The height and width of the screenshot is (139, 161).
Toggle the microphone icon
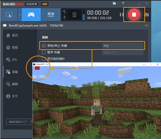65,17
